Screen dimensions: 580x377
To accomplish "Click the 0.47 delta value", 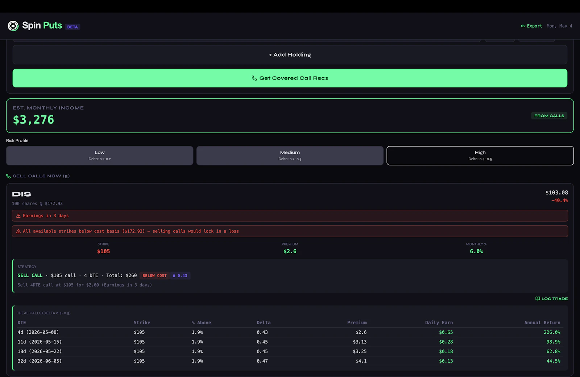I will click(x=262, y=361).
